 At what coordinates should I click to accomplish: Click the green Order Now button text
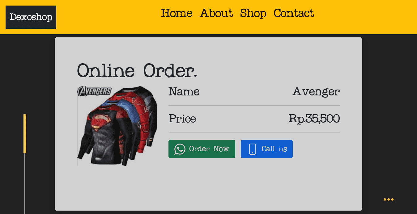pos(209,149)
